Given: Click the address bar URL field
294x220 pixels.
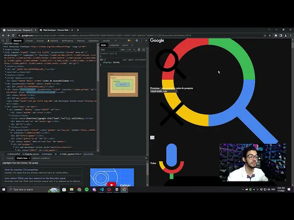Looking at the screenshot, I should (141, 35).
